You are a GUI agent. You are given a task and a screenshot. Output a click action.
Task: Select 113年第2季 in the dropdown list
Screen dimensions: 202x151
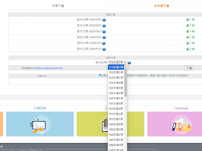[x=116, y=72]
